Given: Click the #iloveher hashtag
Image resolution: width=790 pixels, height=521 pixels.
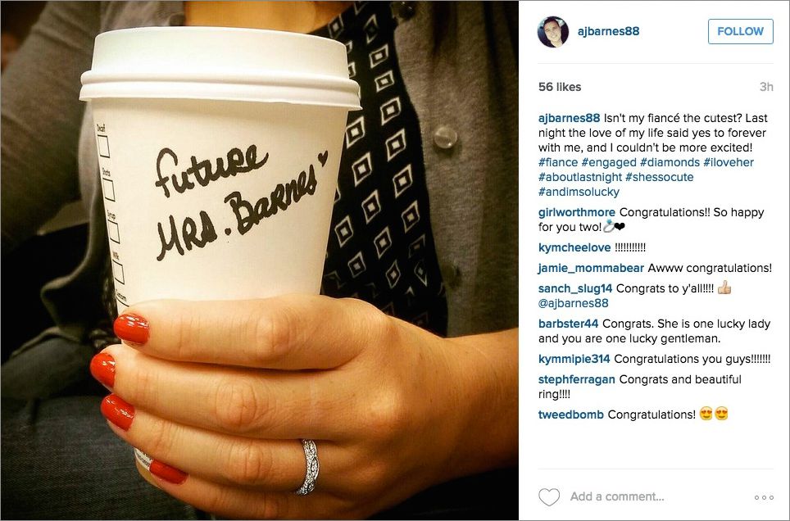Looking at the screenshot, I should coord(729,162).
